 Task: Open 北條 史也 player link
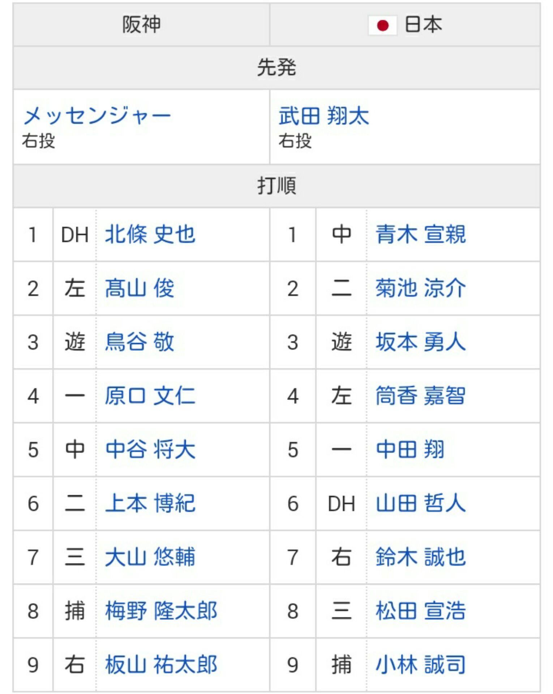[x=150, y=234]
